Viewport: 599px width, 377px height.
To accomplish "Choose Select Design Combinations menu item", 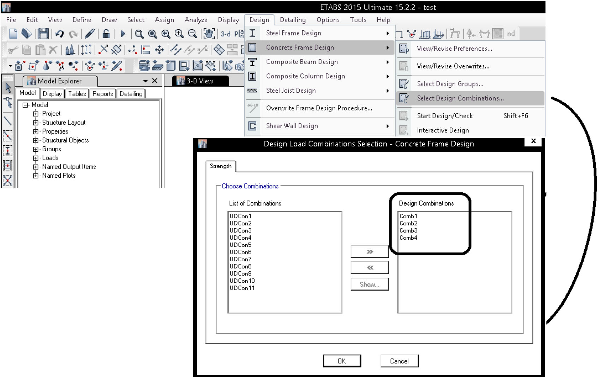I will pyautogui.click(x=471, y=98).
